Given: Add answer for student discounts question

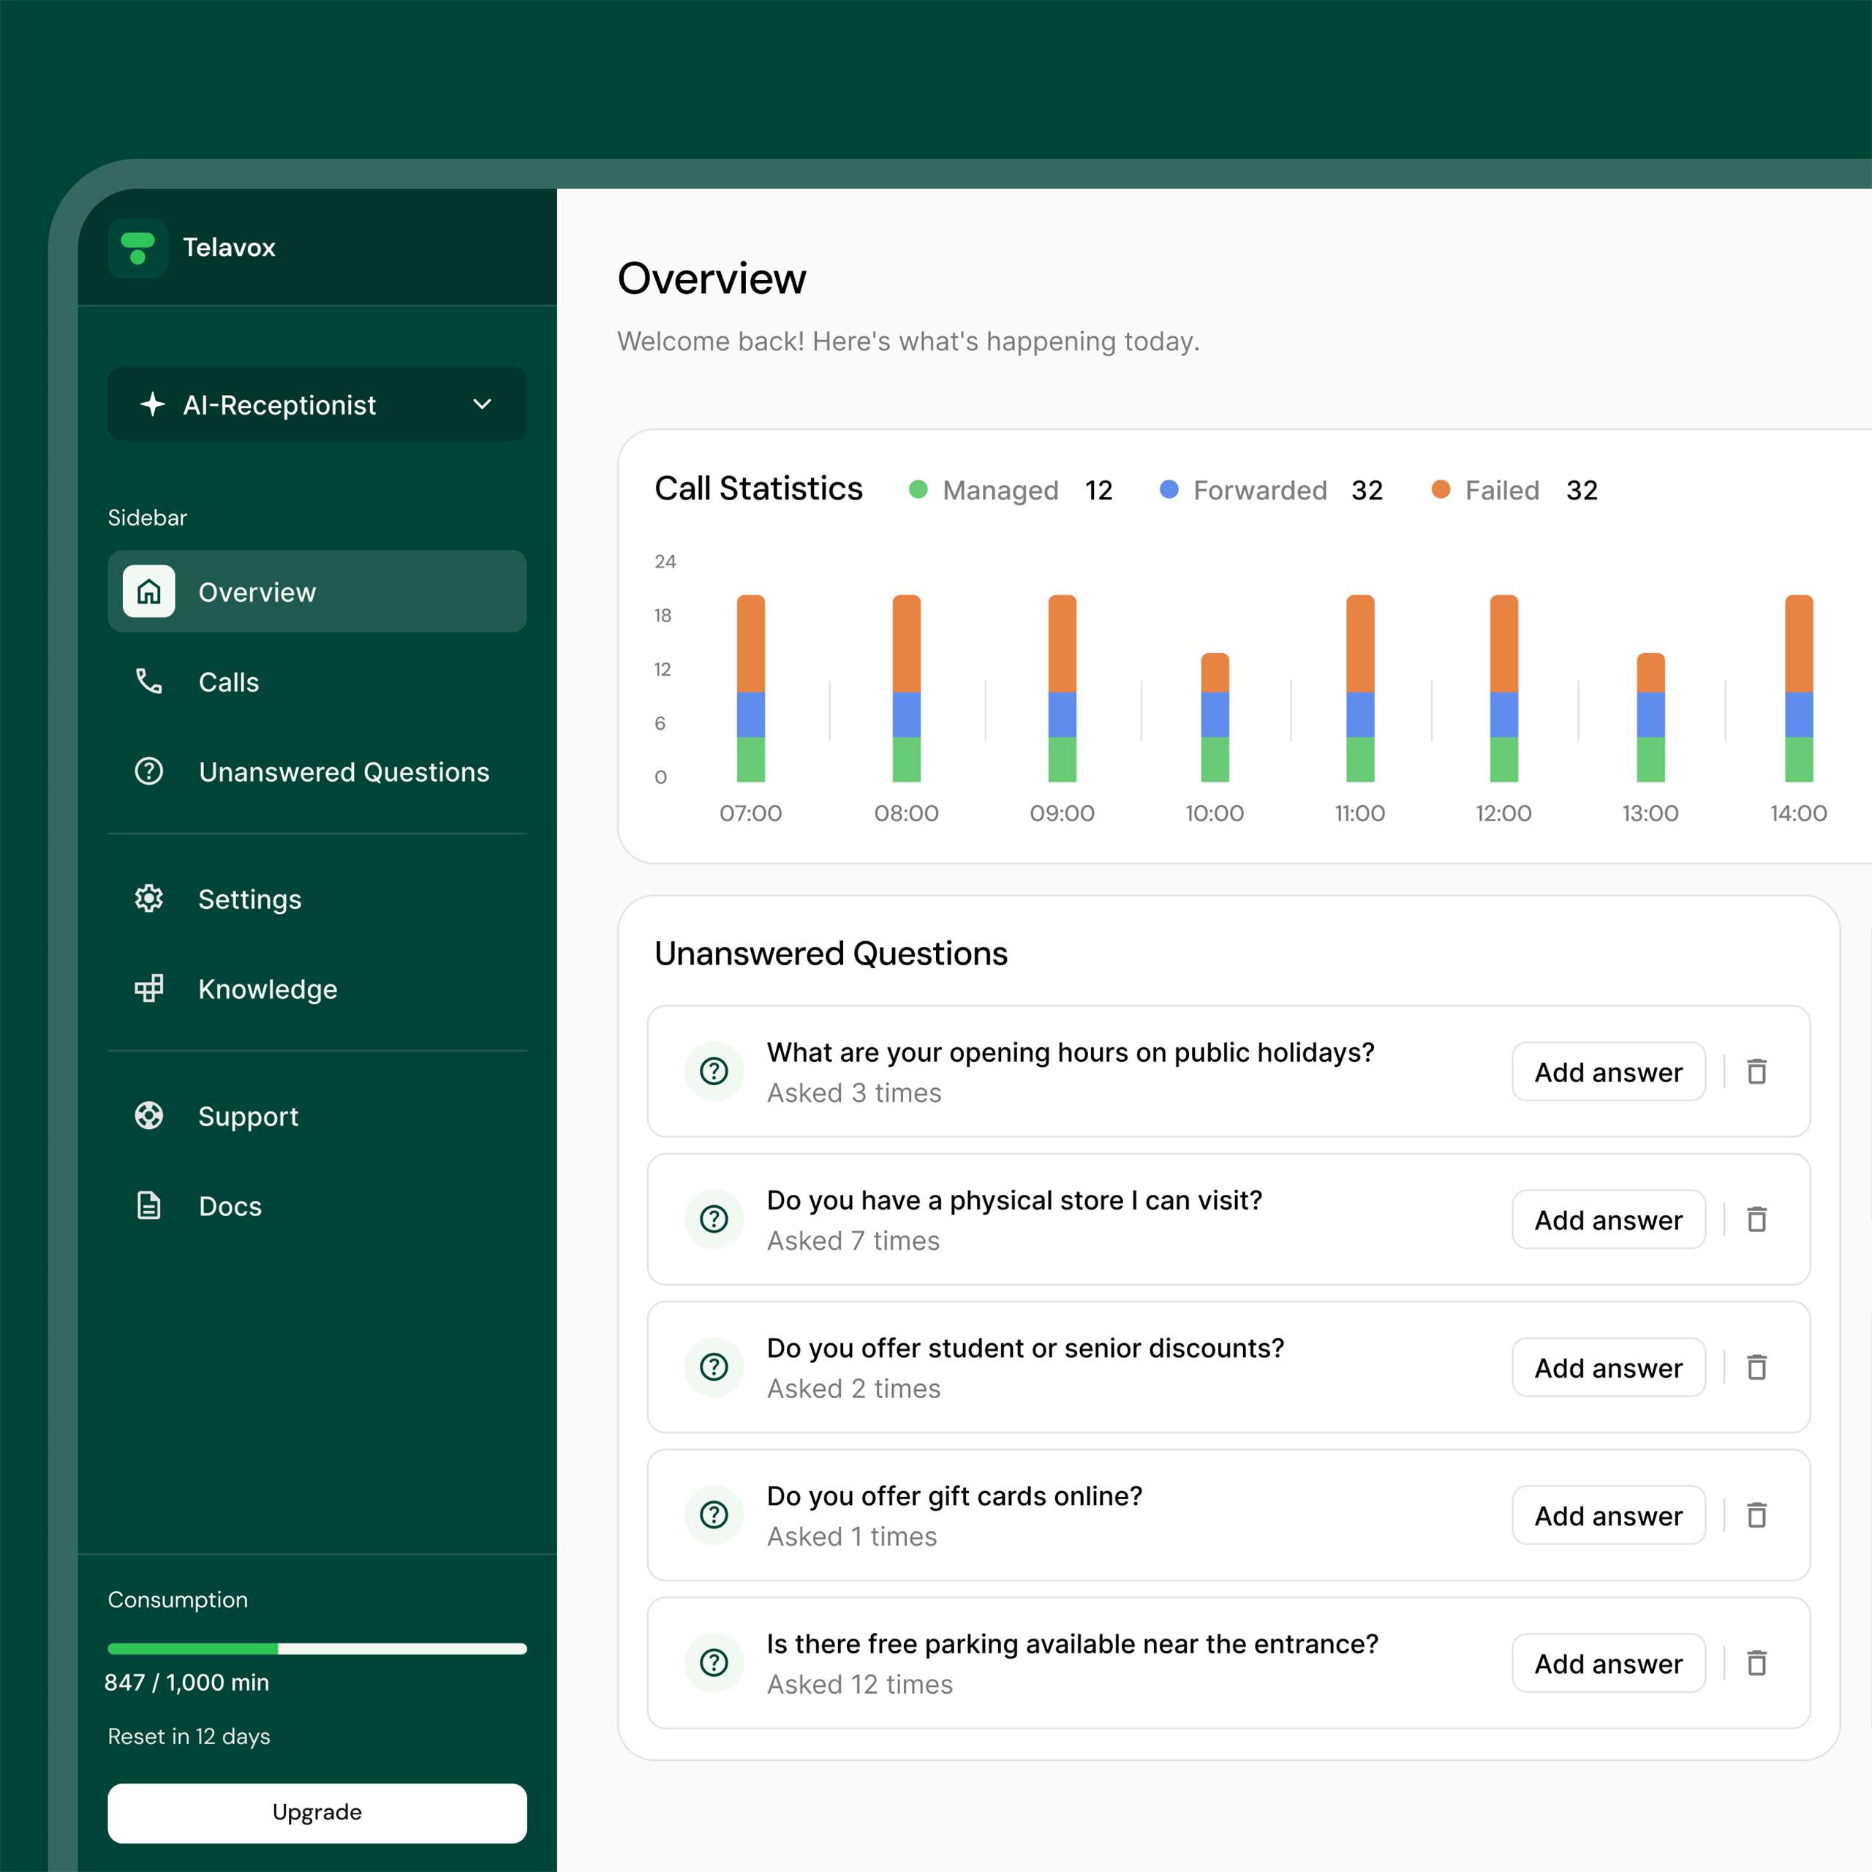Looking at the screenshot, I should (1607, 1367).
